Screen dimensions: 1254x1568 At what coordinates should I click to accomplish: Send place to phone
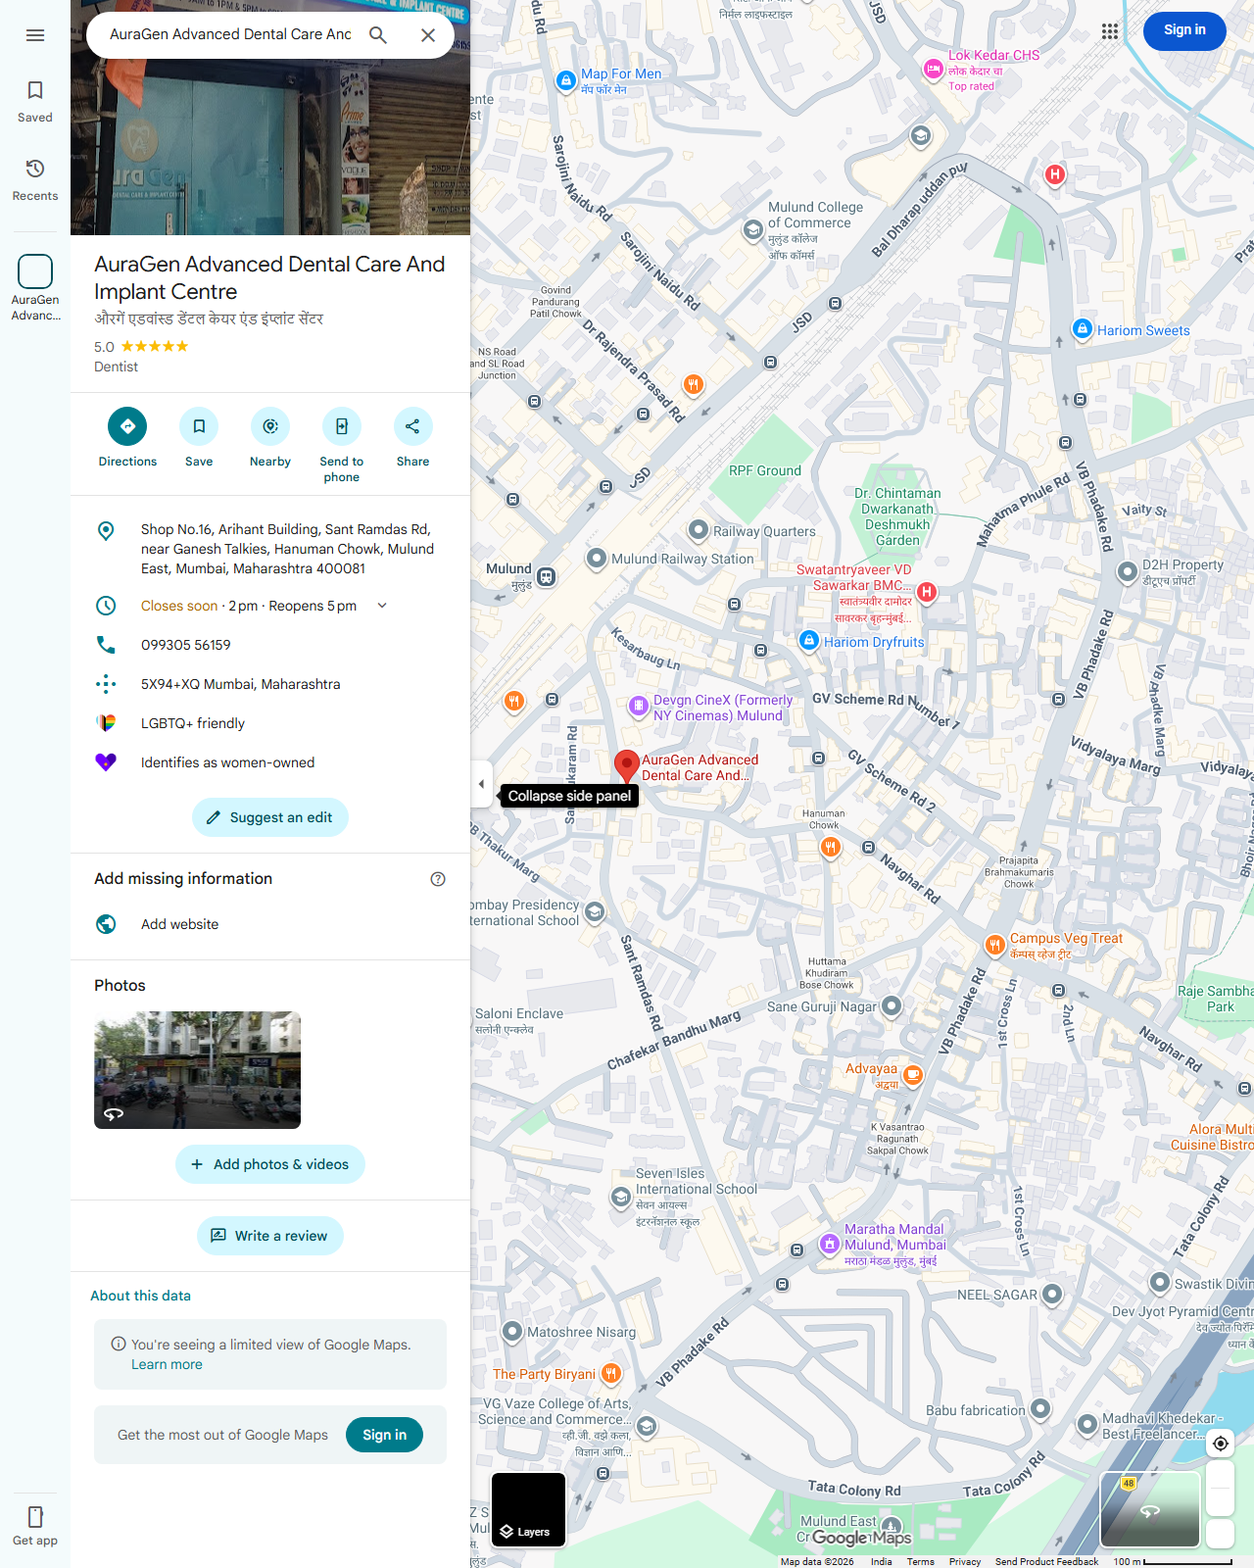click(x=342, y=445)
